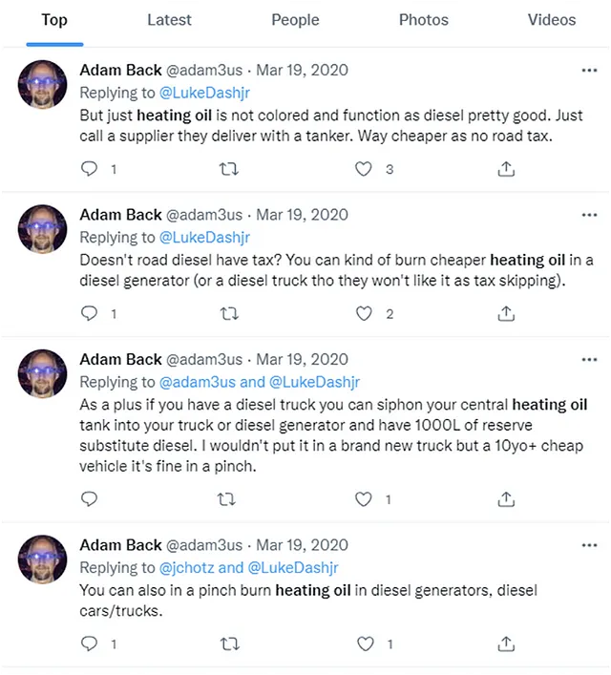This screenshot has width=611, height=675.
Task: Like the 'tax skipping' diesel generator tweet
Action: click(x=364, y=314)
